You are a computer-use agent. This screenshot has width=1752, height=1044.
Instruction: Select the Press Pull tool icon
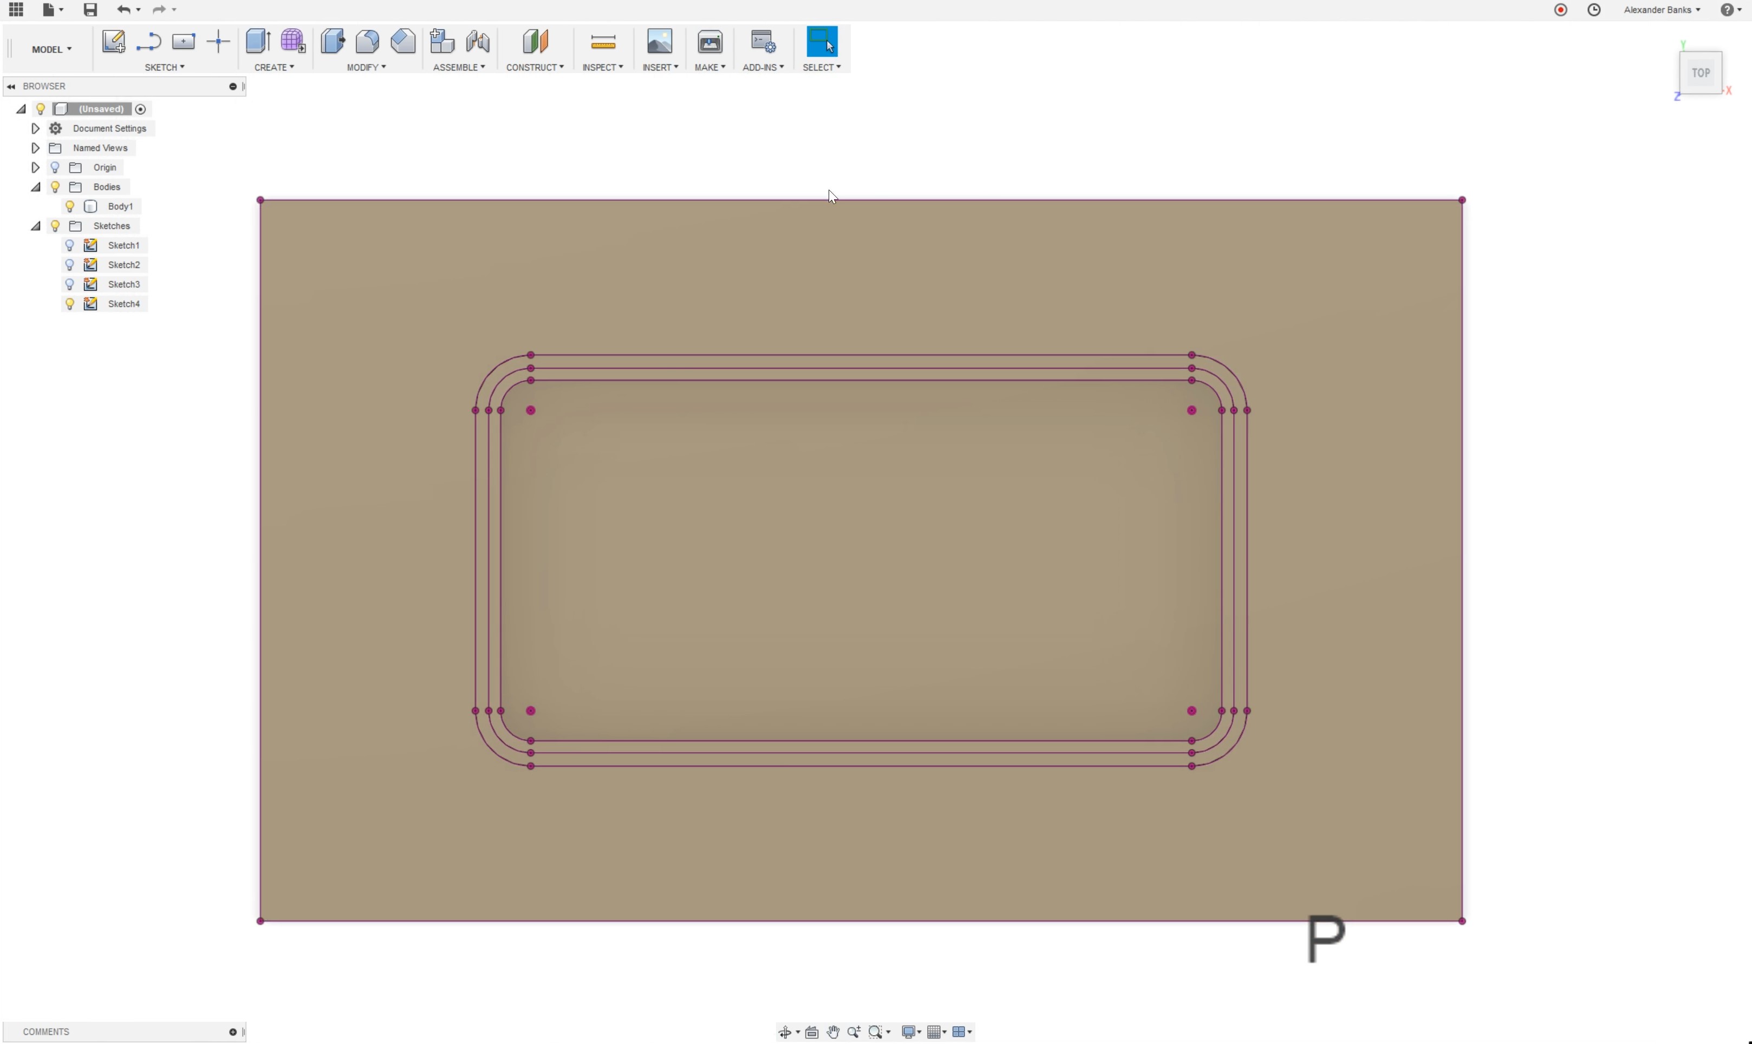click(332, 42)
